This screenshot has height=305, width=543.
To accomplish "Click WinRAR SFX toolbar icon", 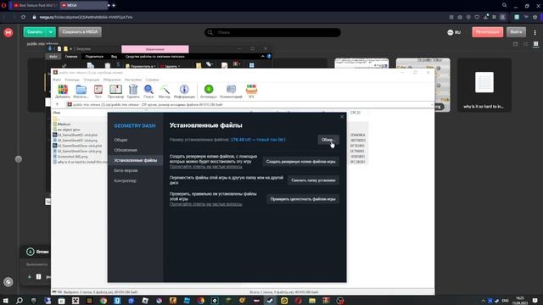I will pyautogui.click(x=251, y=91).
